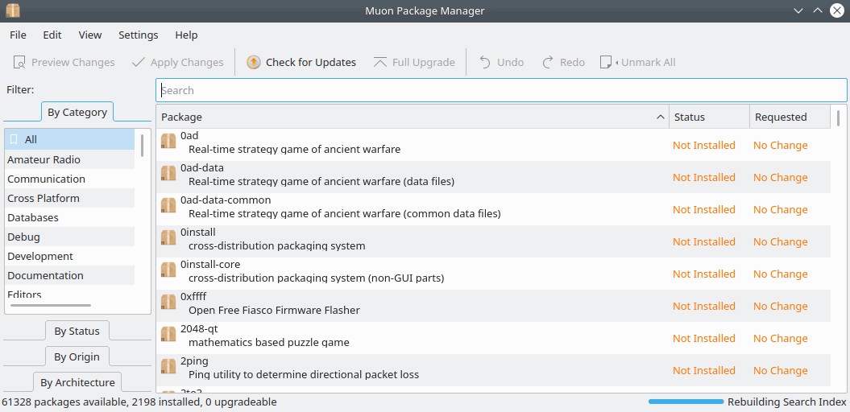Sort by the Package column header
The image size is (850, 412).
pyautogui.click(x=413, y=117)
